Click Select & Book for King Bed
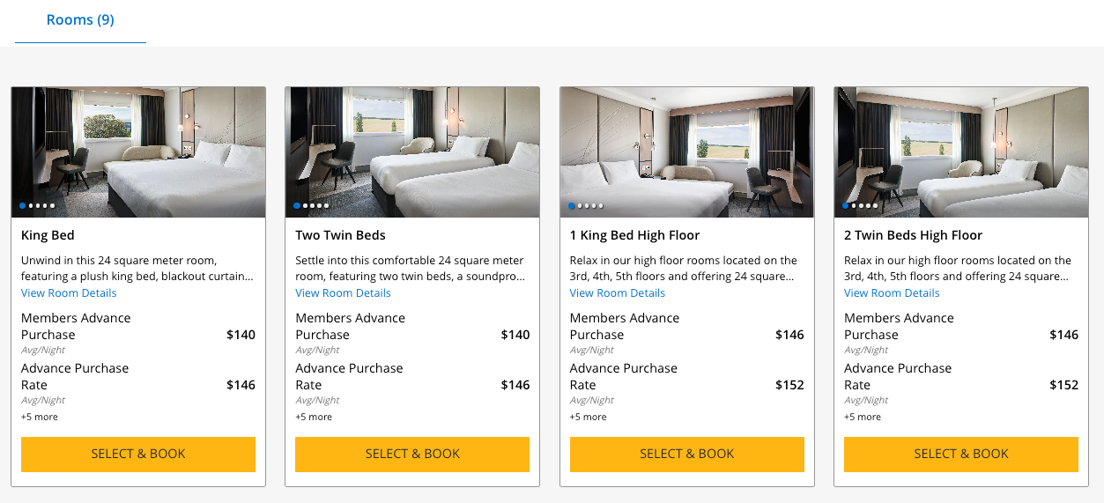 (138, 454)
